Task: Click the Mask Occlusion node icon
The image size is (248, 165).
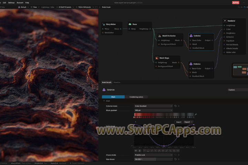Action: 159,36
